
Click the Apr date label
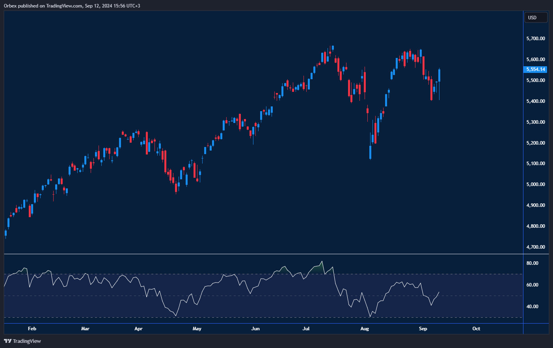click(138, 329)
